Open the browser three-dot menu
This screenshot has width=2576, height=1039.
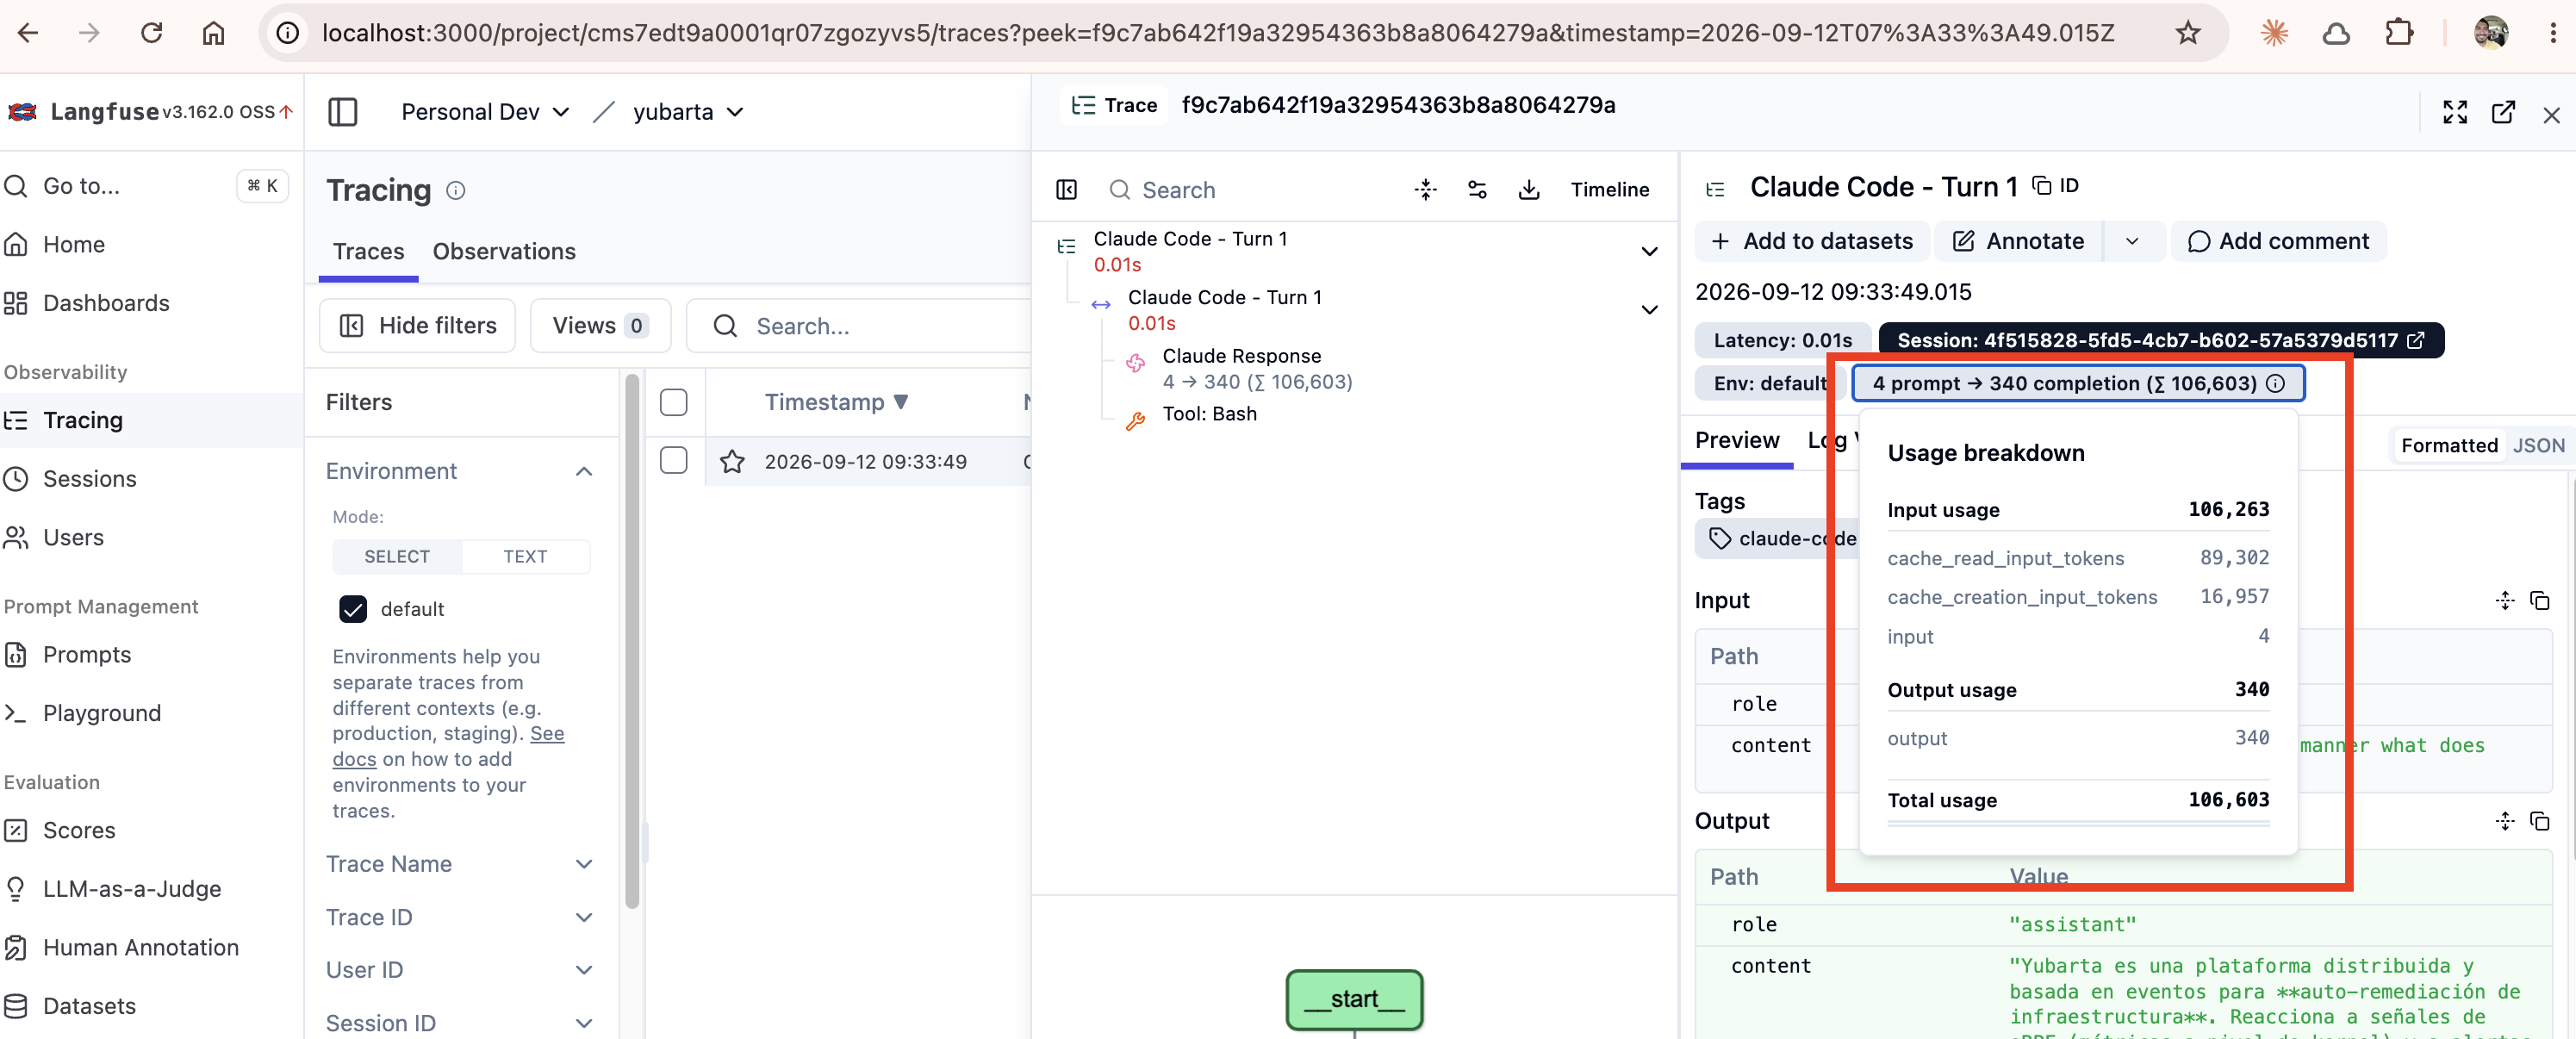2553,33
